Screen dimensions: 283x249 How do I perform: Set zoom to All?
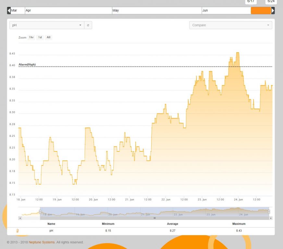point(48,37)
